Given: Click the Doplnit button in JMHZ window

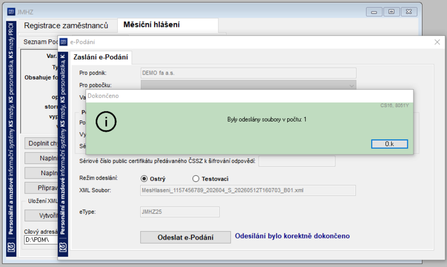Looking at the screenshot, I should (41, 143).
